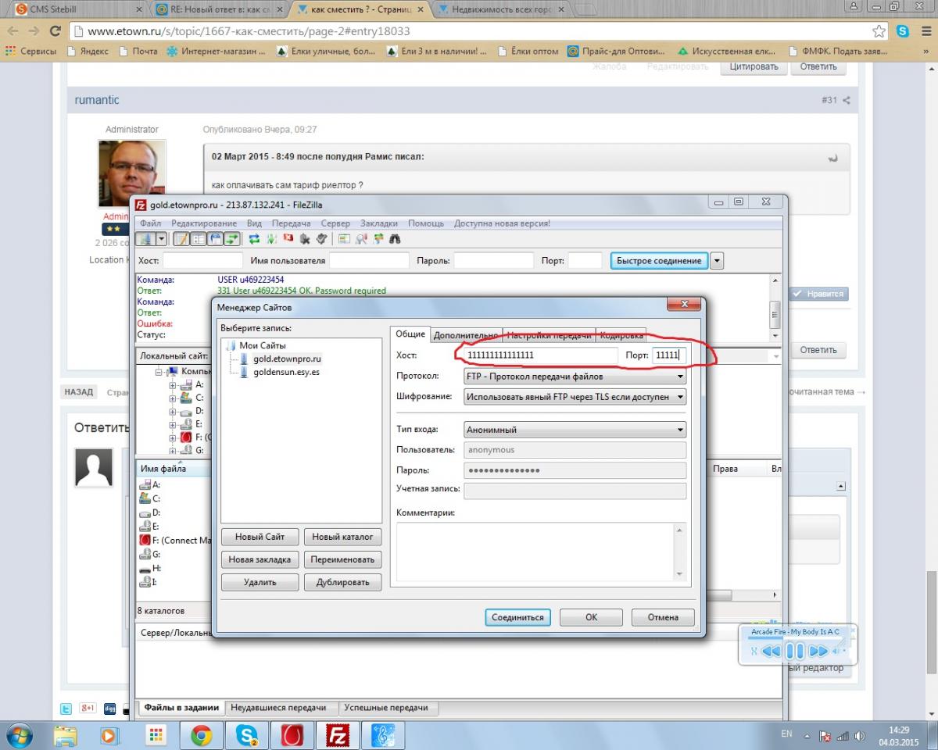Open the Сервер menu in FileZilla
Image resolution: width=938 pixels, height=750 pixels.
point(335,223)
